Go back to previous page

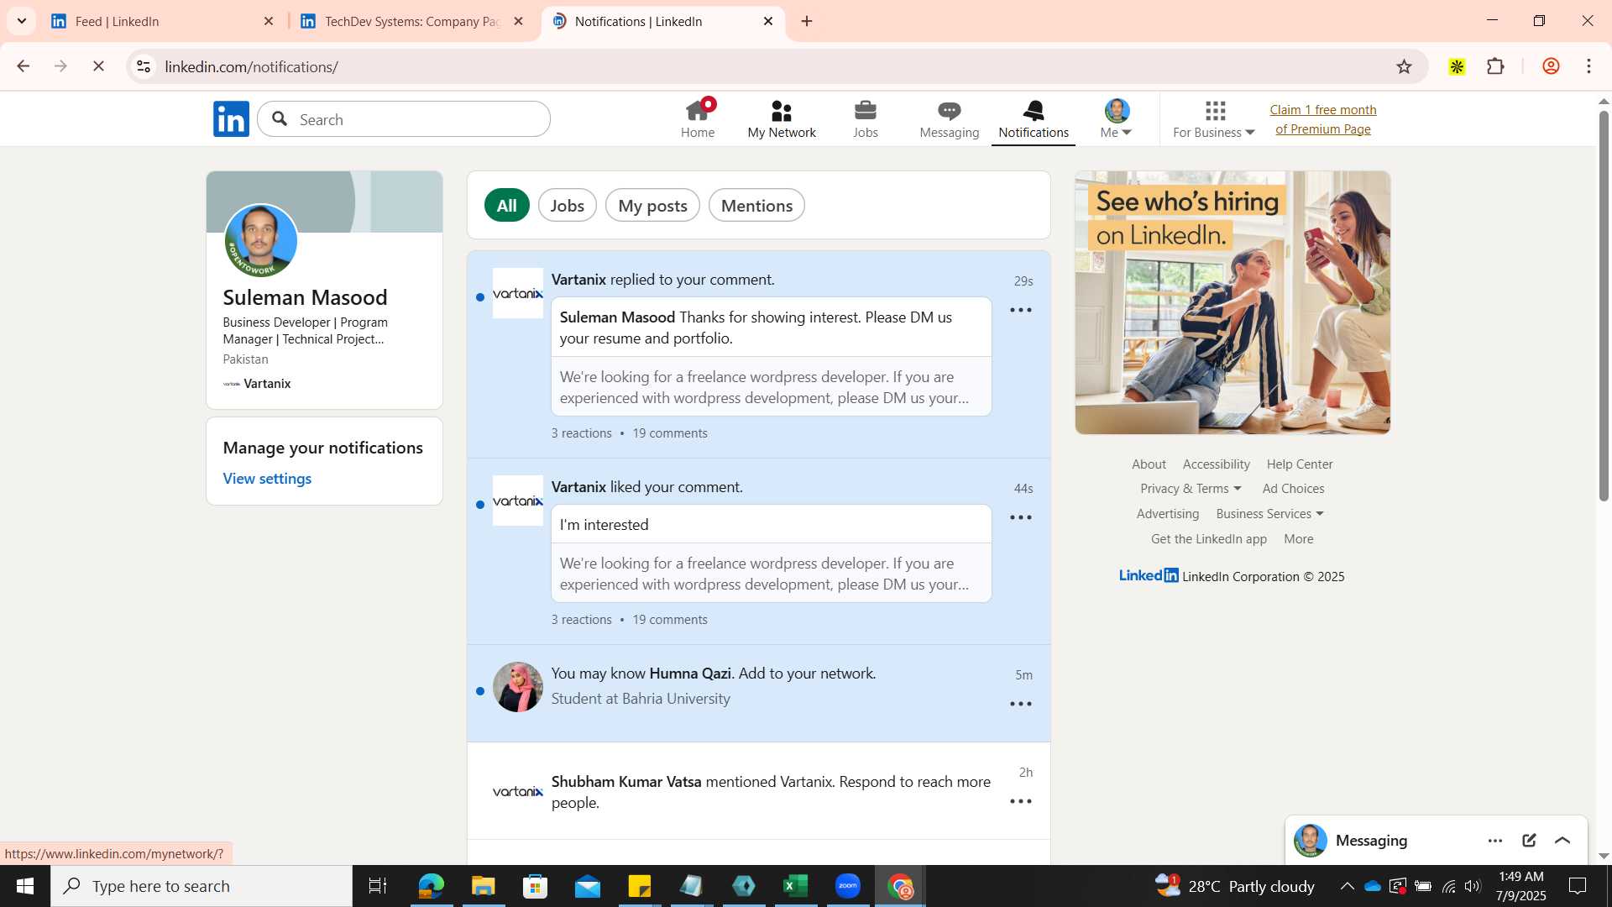pos(24,66)
